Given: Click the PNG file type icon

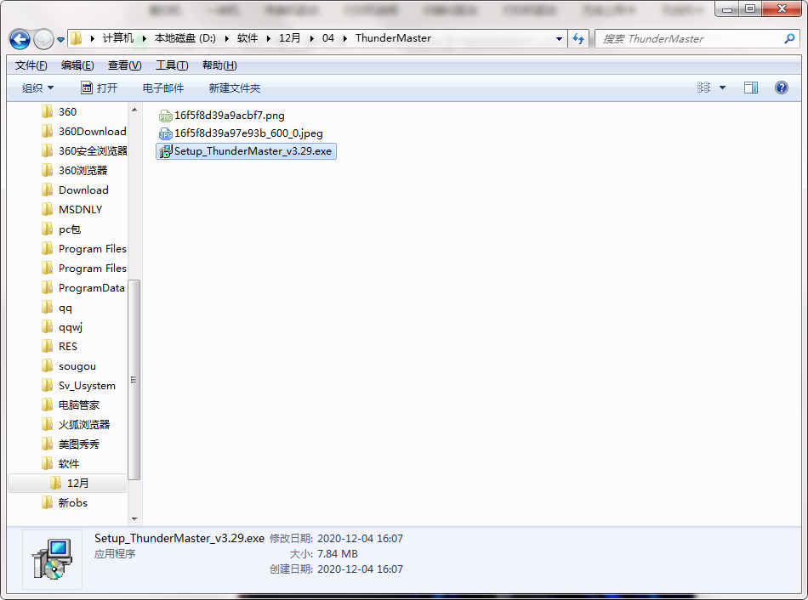Looking at the screenshot, I should [x=165, y=116].
